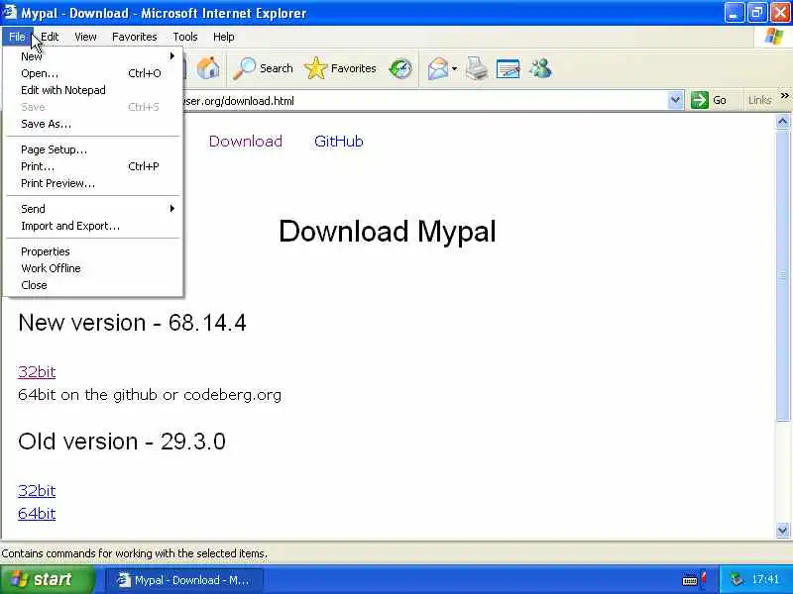Screen dimensions: 793x594
Task: Expand the Links toolbar chevron
Action: (784, 96)
